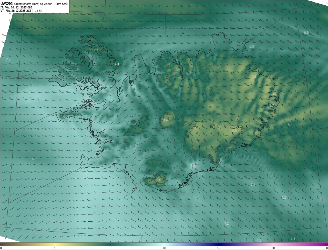This screenshot has height=250, width=328.
Task: Click the 7.0 value label on the map
Action: (x=8, y=59)
